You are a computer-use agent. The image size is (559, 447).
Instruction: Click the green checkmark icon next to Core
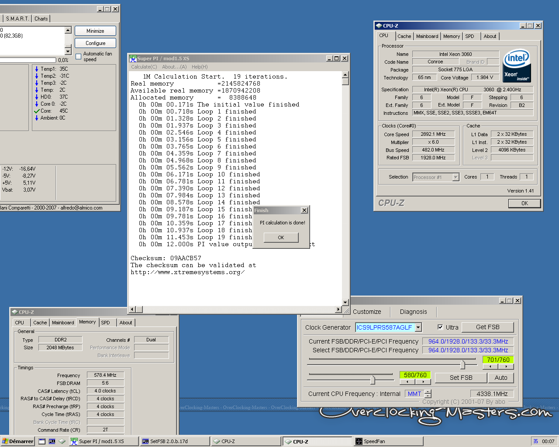37,111
